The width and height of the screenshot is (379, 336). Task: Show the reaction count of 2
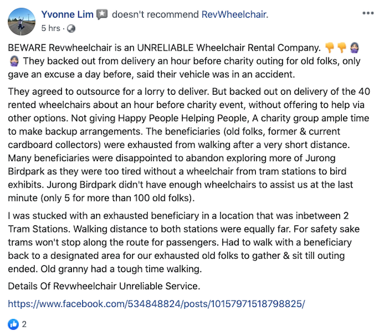tap(24, 325)
